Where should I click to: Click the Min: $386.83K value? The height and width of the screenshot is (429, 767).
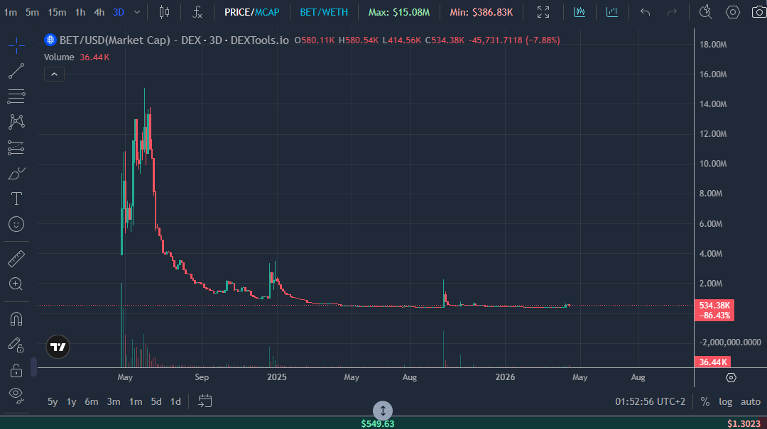click(x=482, y=12)
